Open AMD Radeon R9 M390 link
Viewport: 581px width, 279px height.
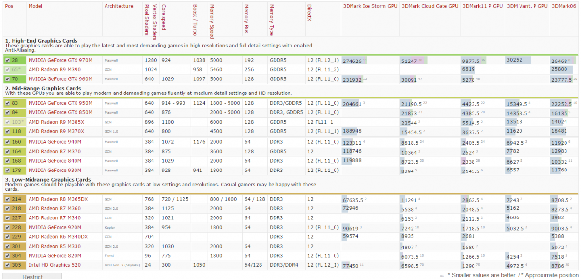tap(54, 70)
